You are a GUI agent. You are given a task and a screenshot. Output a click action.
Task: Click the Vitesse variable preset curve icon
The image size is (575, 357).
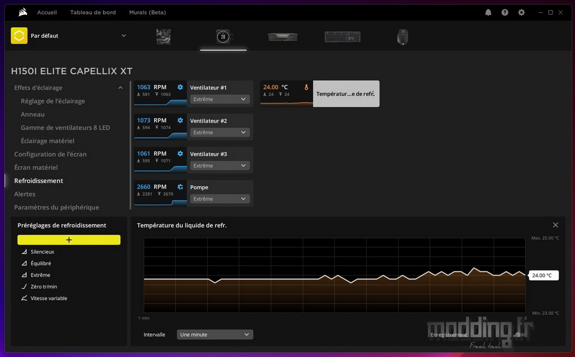(24, 298)
